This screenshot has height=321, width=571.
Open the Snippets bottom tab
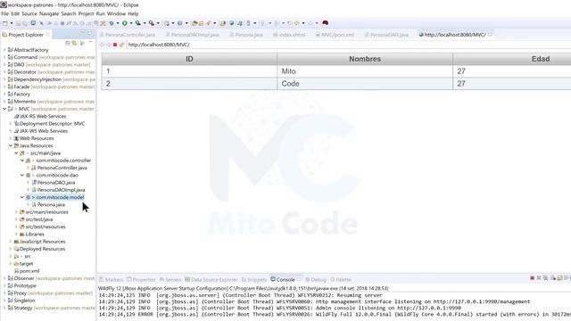tap(254, 279)
